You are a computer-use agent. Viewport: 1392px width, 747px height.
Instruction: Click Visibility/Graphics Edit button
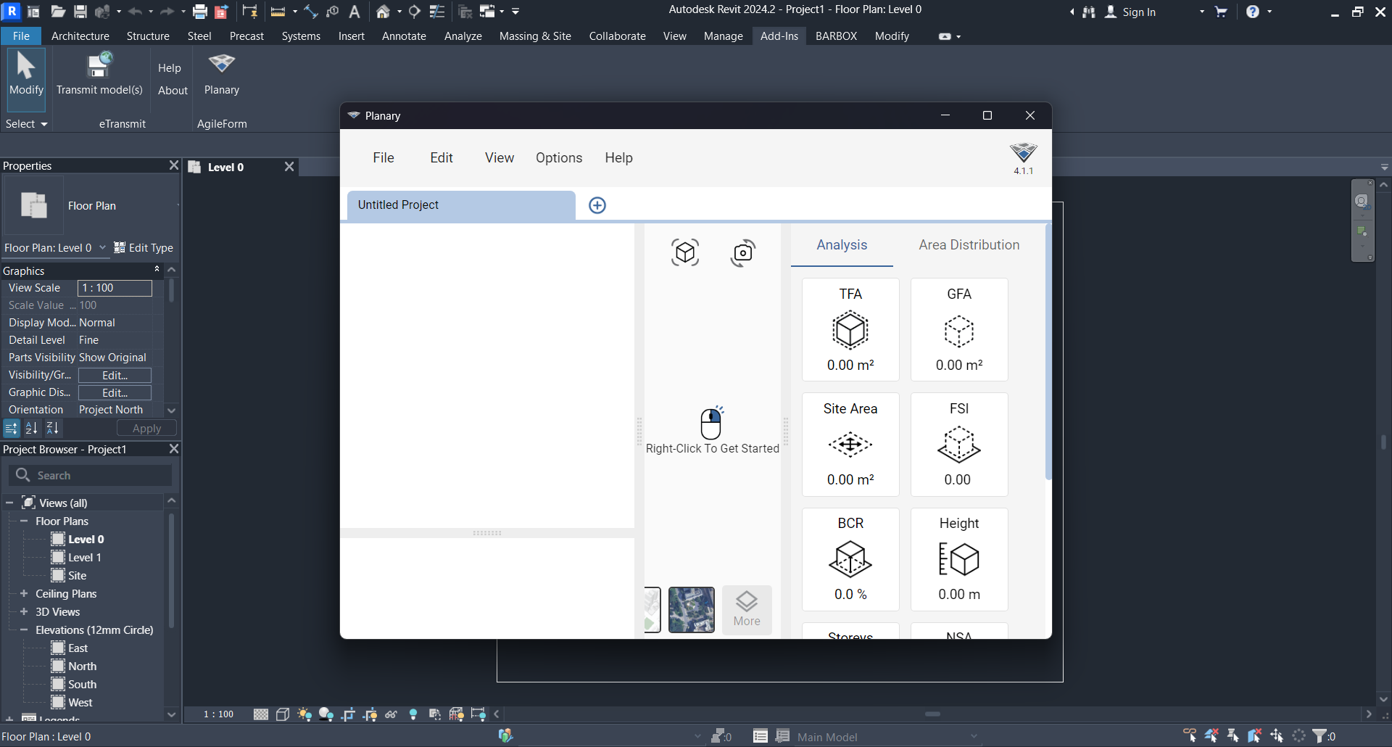click(x=115, y=375)
